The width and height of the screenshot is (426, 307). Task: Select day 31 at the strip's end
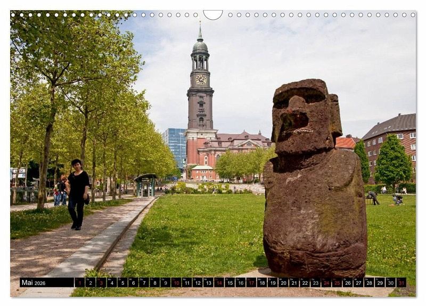click(401, 283)
